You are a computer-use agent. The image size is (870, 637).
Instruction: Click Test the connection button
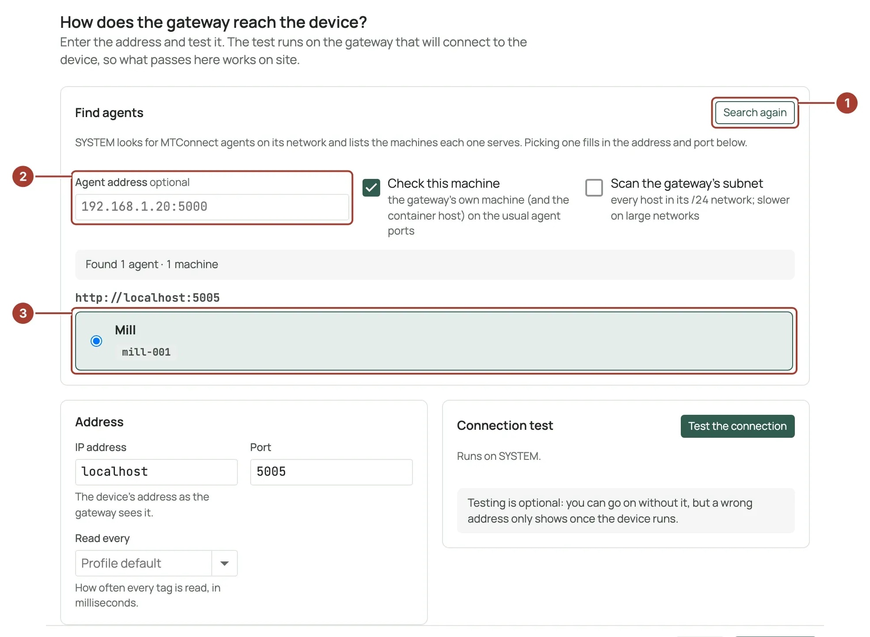(x=737, y=426)
